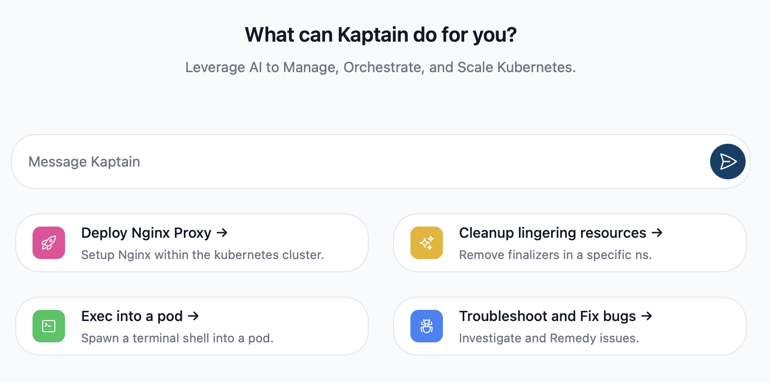Click the paper plane send button
This screenshot has width=769, height=383.
[x=727, y=162]
